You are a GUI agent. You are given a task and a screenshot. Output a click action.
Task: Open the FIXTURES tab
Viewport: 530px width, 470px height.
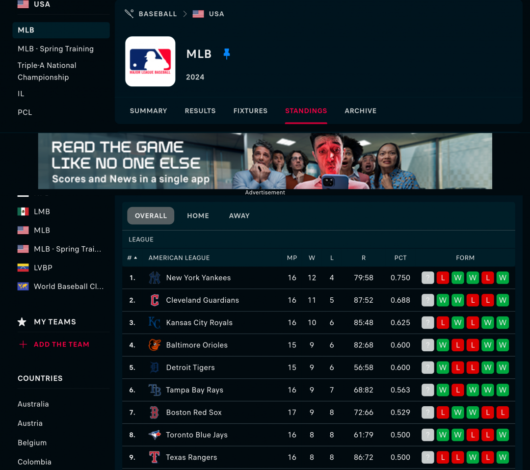click(250, 111)
